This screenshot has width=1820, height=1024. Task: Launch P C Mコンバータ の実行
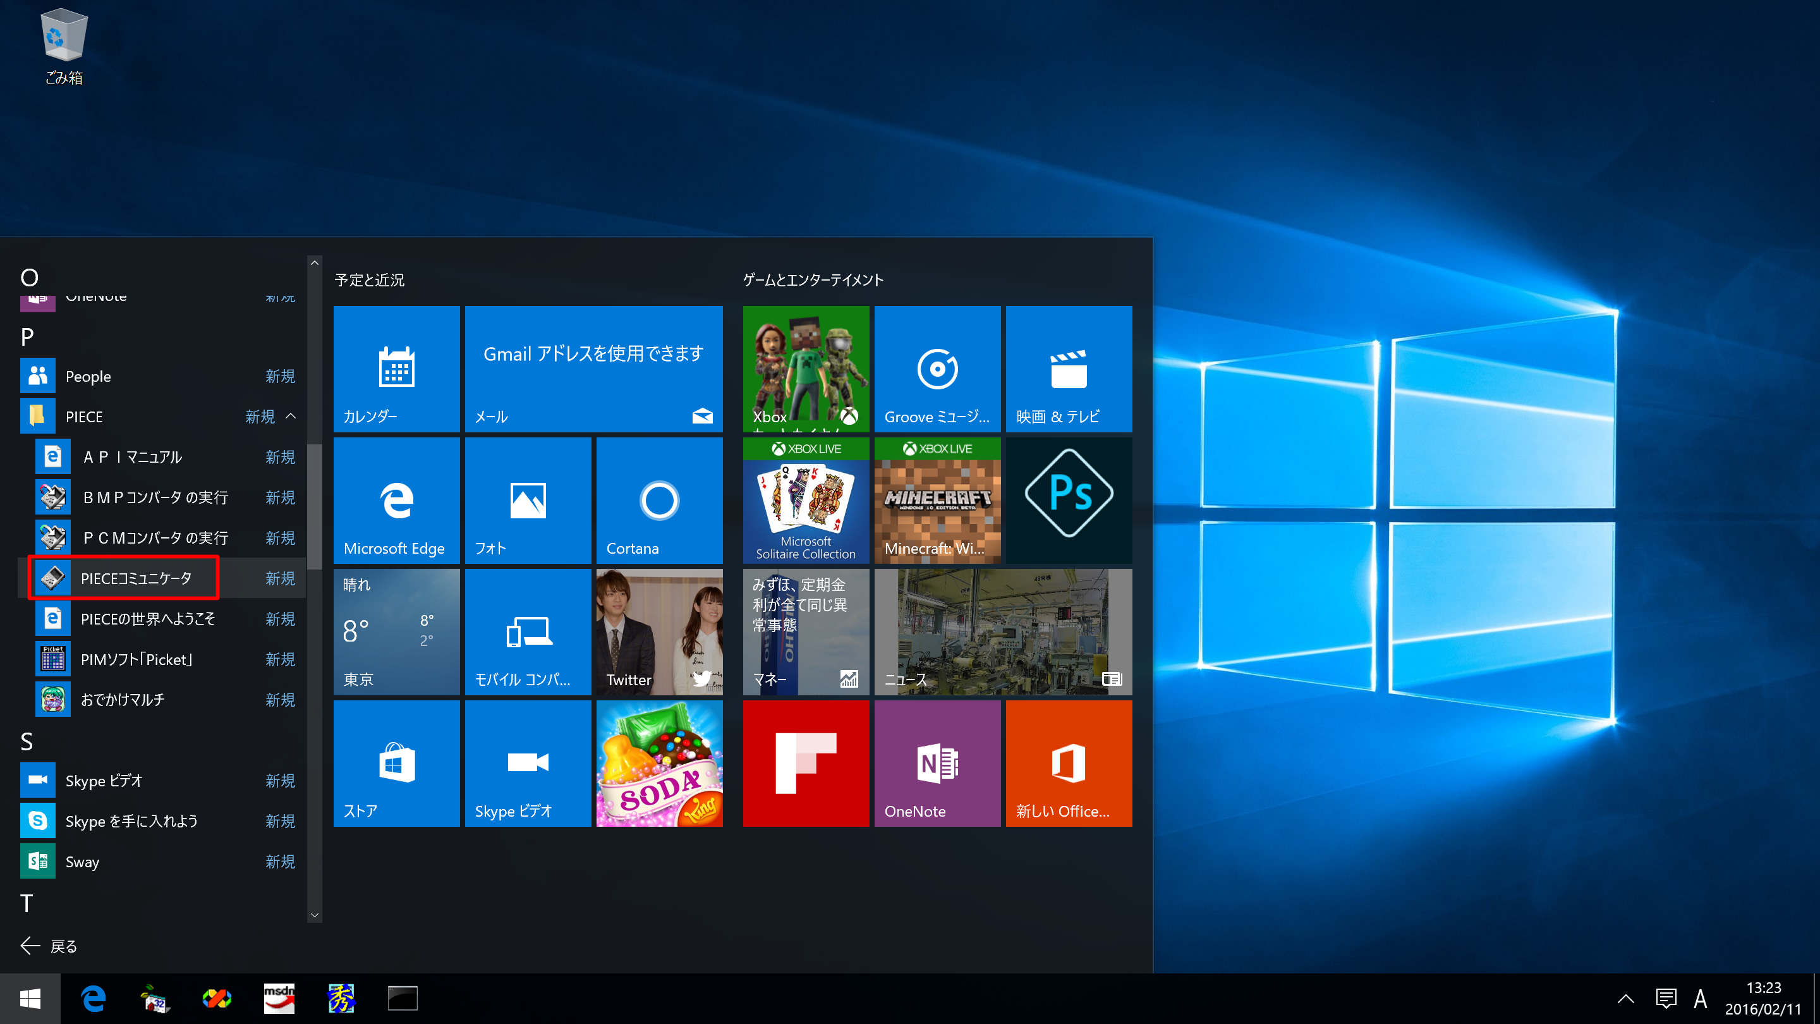pyautogui.click(x=162, y=538)
